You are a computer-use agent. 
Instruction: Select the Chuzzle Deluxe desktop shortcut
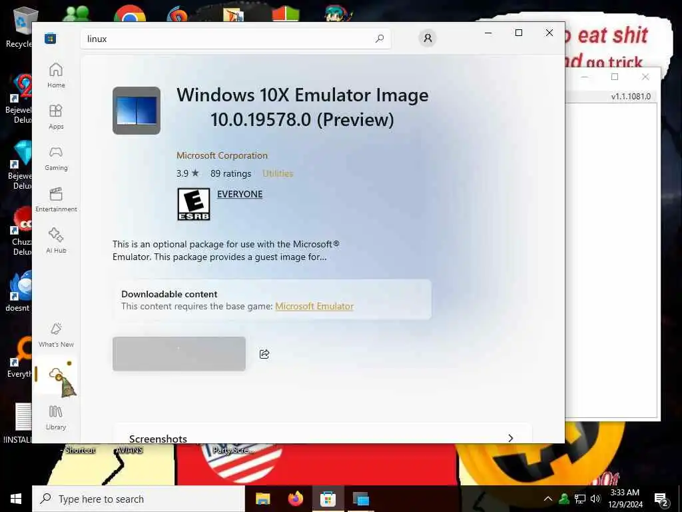(x=19, y=231)
